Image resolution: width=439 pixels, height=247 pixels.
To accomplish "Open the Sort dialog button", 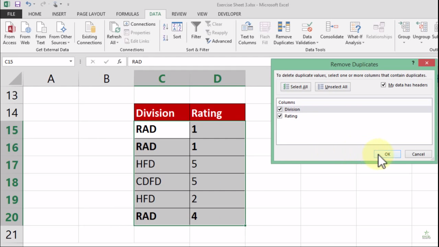I will coord(177,31).
